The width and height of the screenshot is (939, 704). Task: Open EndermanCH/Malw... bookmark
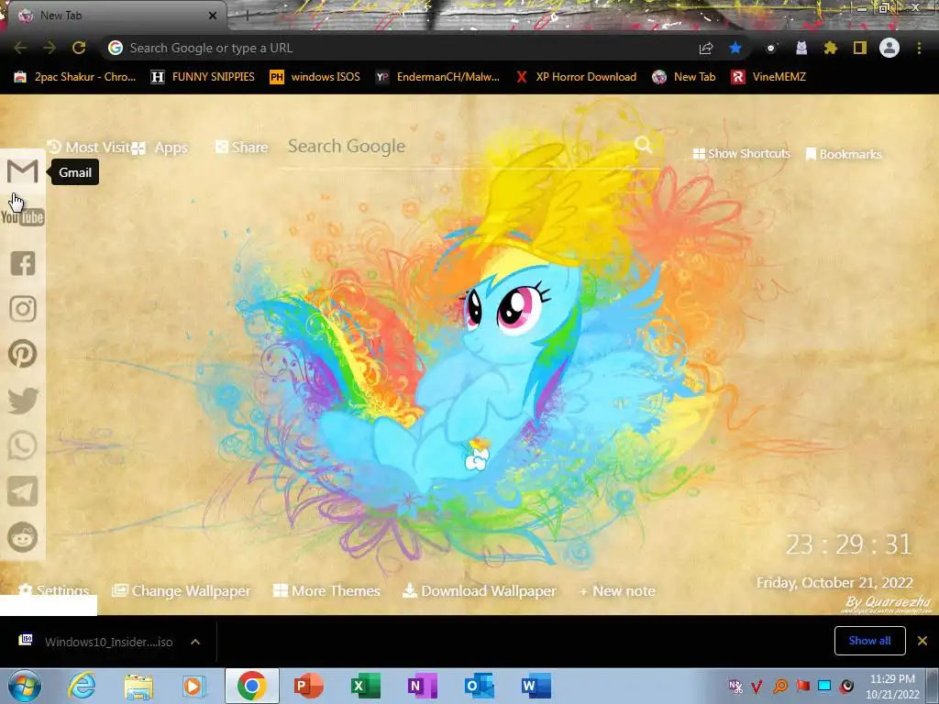[437, 77]
